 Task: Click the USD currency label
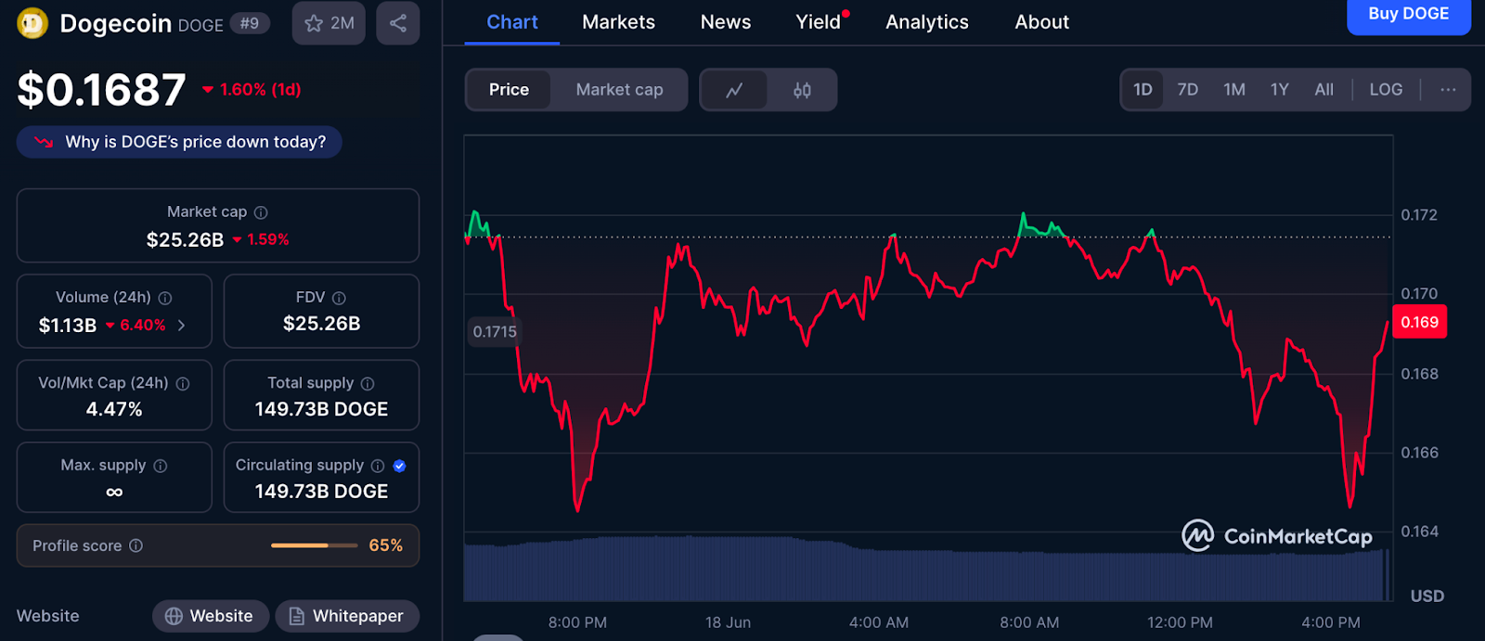click(1427, 596)
